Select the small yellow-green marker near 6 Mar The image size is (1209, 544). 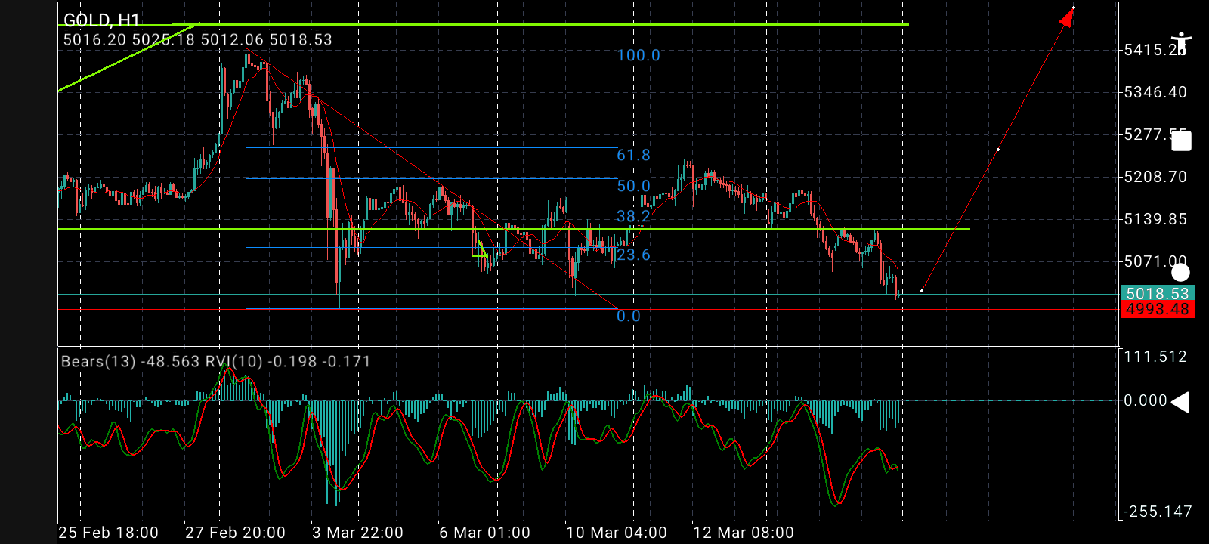[481, 249]
